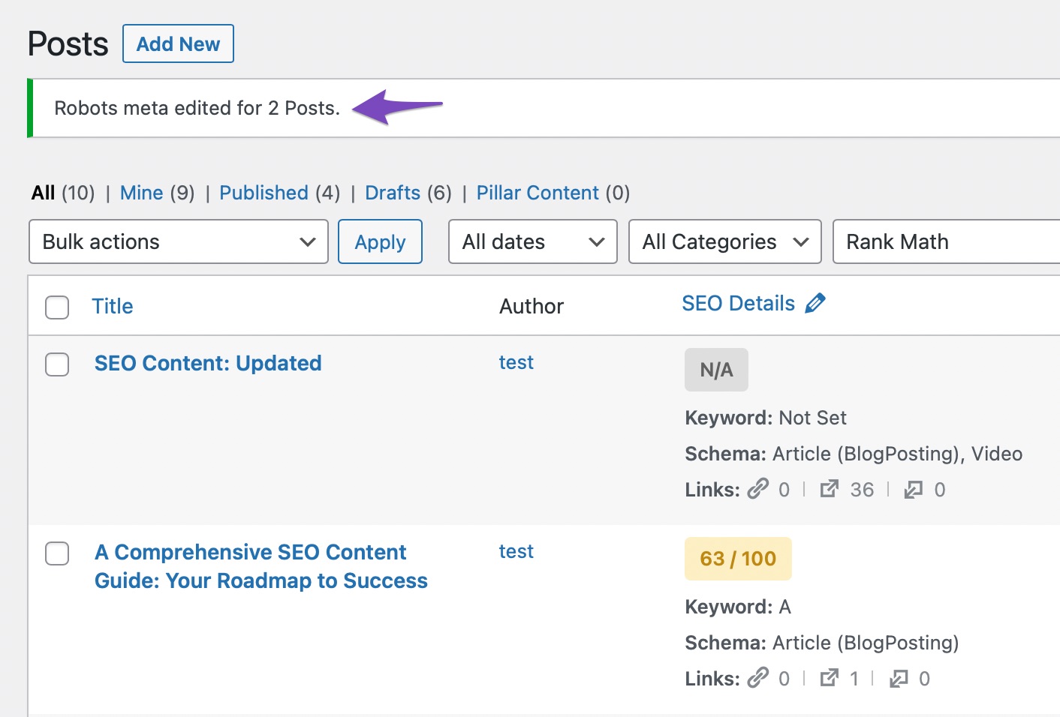Sort posts by Title column
The height and width of the screenshot is (717, 1060).
click(x=112, y=306)
